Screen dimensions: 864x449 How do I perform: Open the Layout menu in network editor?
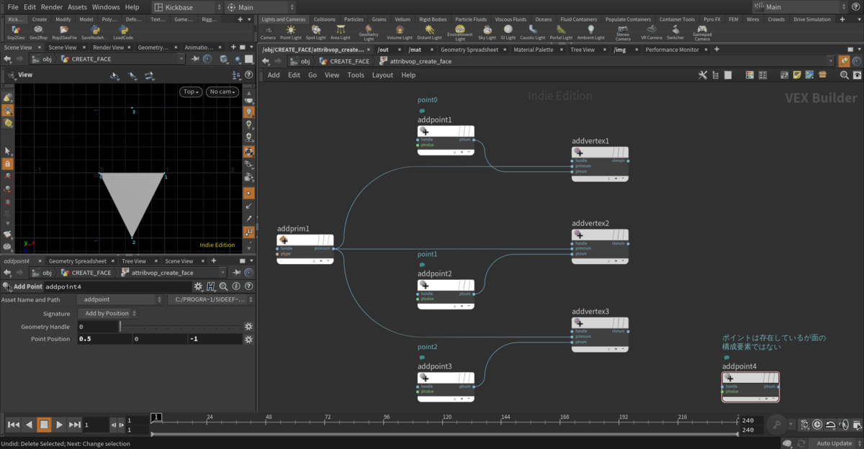(x=382, y=75)
